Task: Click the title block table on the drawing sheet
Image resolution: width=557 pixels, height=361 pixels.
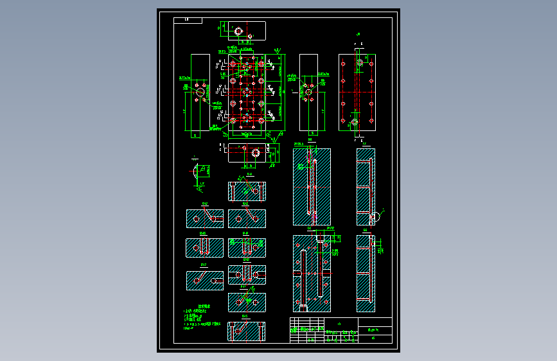Action: (x=341, y=330)
